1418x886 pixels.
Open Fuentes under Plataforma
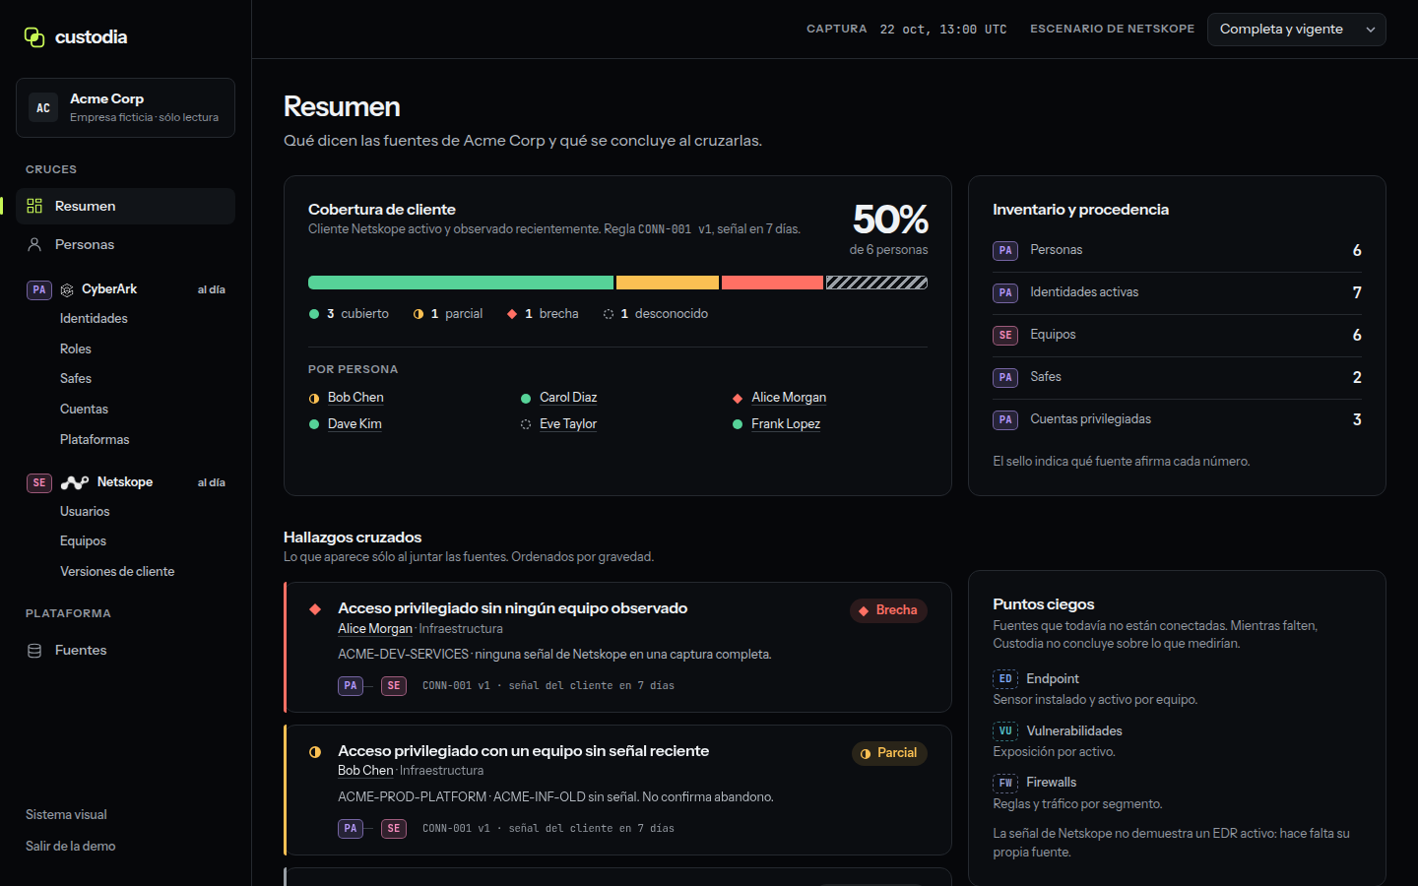(x=125, y=651)
